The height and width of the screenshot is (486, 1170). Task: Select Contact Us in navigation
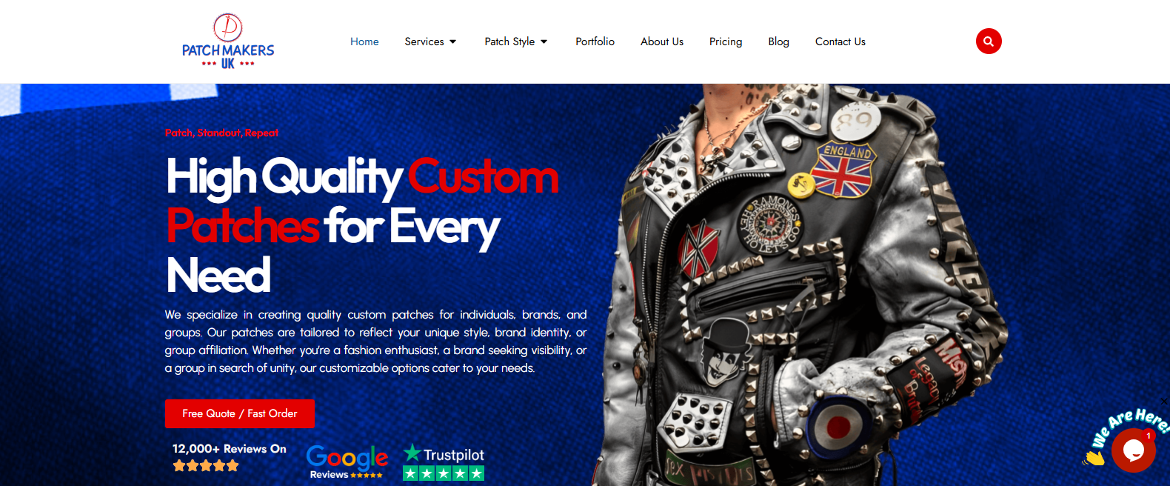point(840,41)
